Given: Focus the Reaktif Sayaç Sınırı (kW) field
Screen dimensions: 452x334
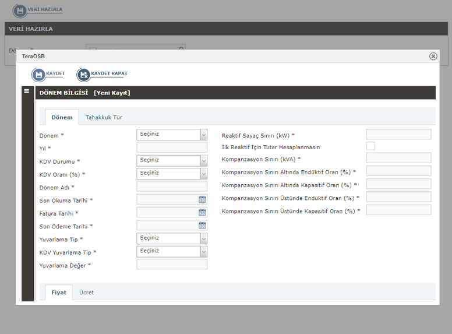Looking at the screenshot, I should tap(398, 134).
